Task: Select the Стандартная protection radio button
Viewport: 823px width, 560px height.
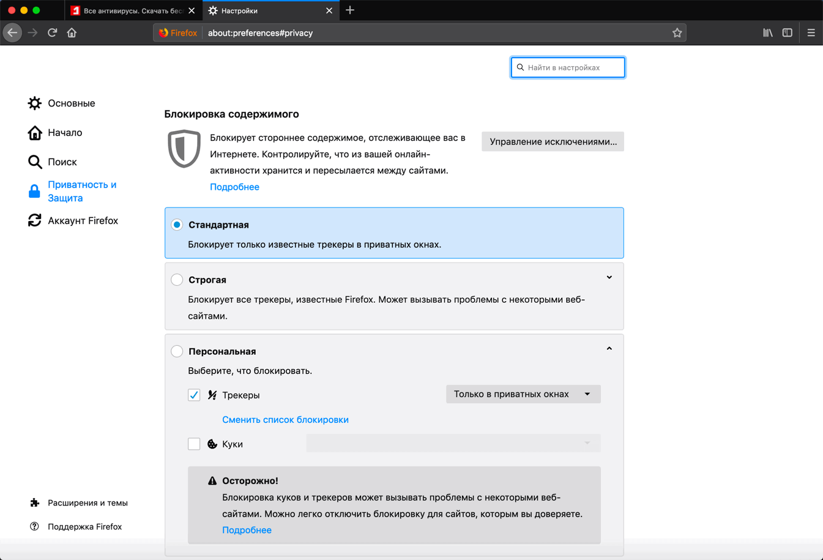Action: click(x=177, y=225)
